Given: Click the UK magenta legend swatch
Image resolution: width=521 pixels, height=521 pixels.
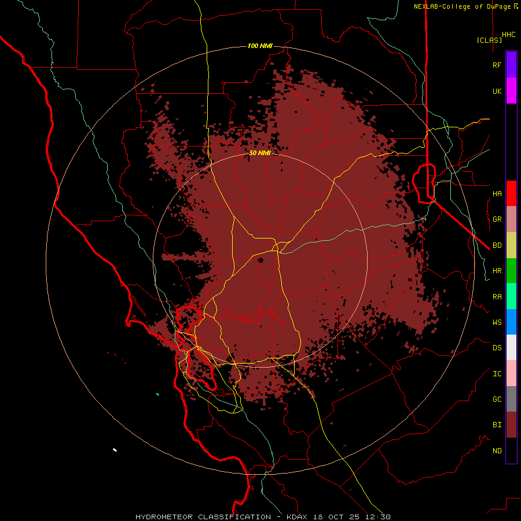Looking at the screenshot, I should point(511,91).
